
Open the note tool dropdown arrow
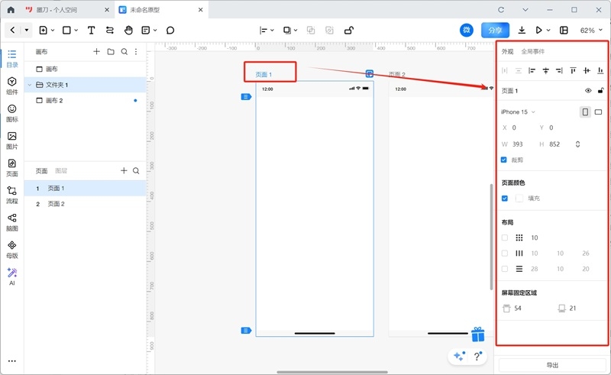(x=155, y=30)
